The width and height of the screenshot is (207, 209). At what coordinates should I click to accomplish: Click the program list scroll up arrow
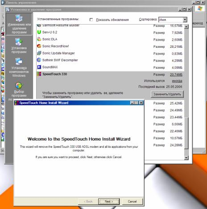click(186, 27)
